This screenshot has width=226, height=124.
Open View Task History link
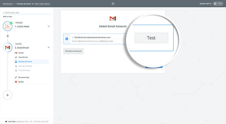click(42, 4)
